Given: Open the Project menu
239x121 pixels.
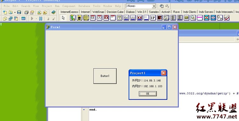Looking at the screenshot, I should [x=47, y=6].
